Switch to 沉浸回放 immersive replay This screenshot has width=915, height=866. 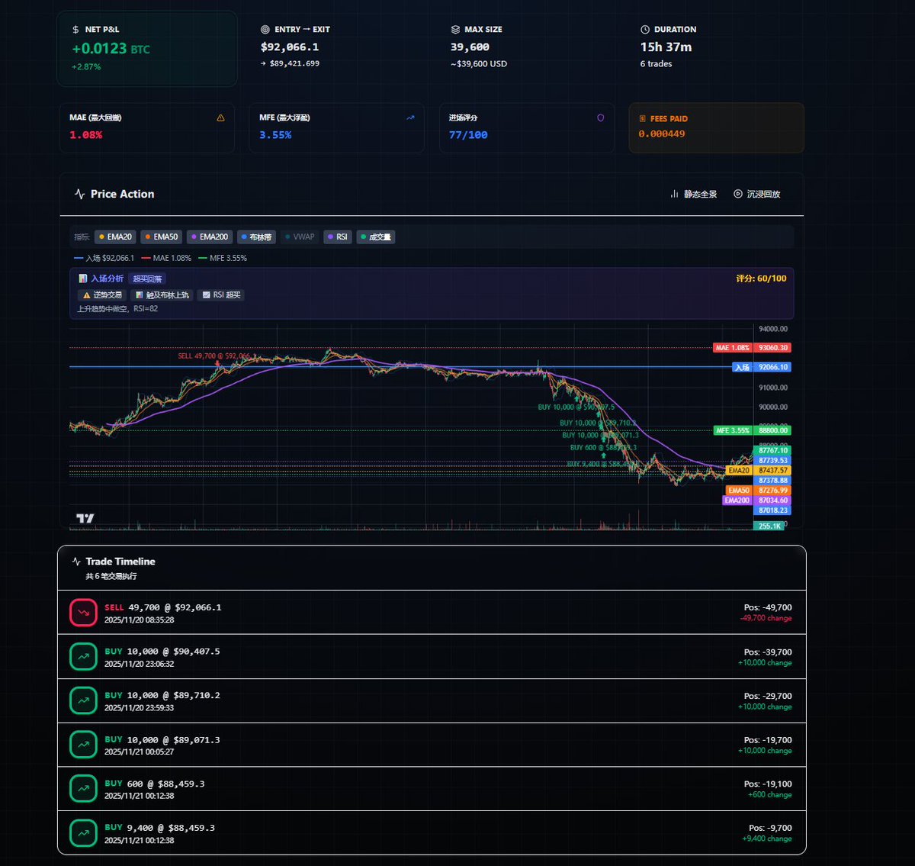[757, 195]
